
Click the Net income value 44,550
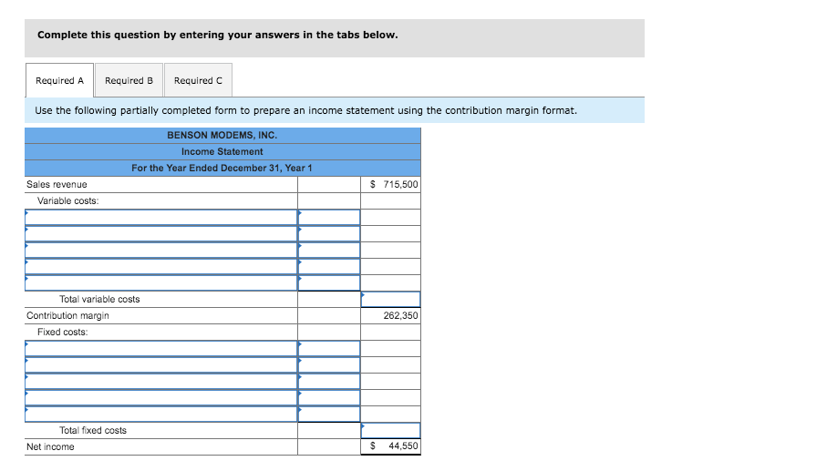click(403, 446)
